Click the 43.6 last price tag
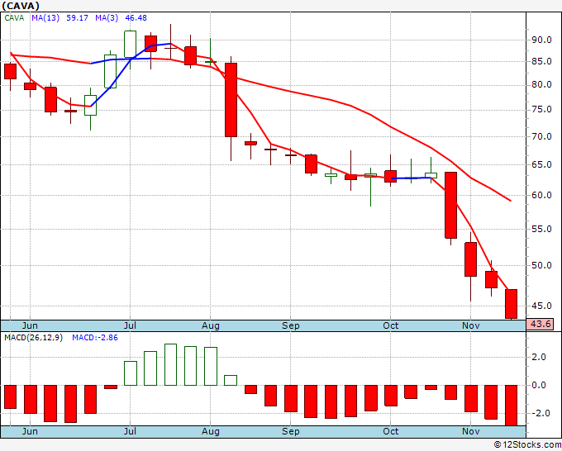Image resolution: width=562 pixels, height=451 pixels. tap(541, 324)
